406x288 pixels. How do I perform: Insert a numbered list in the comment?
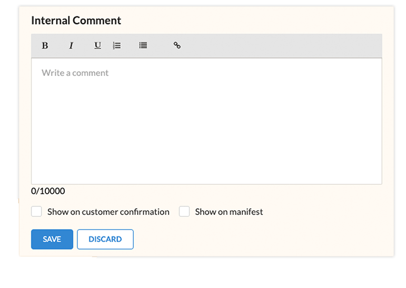(117, 46)
